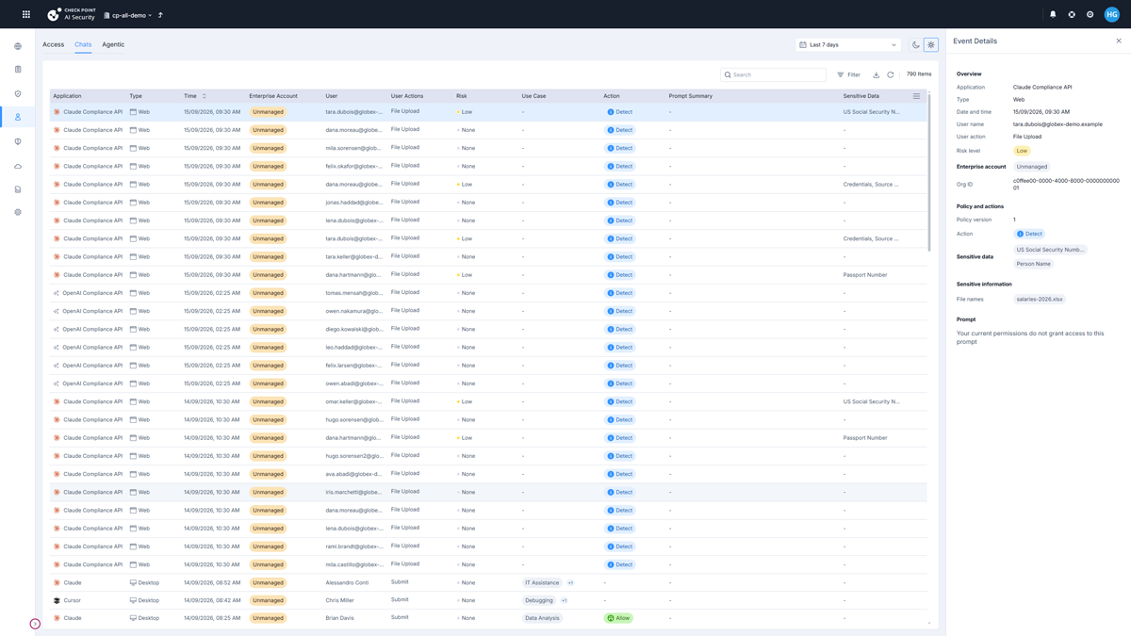Click the jonas.haddad@globe... user cell
The image size is (1131, 636).
point(353,203)
